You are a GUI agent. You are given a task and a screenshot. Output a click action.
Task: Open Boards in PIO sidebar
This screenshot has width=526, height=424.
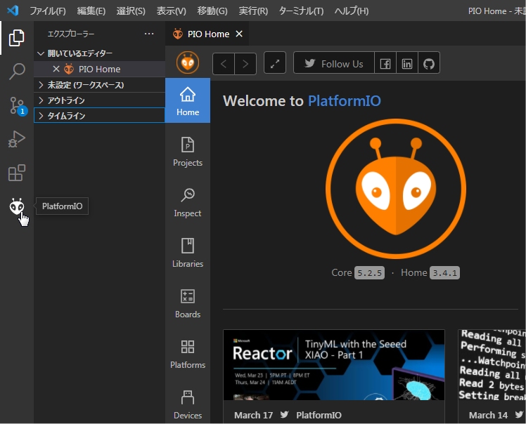coord(188,303)
